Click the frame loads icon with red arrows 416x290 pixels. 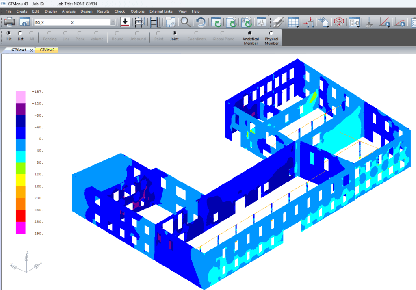click(309, 22)
